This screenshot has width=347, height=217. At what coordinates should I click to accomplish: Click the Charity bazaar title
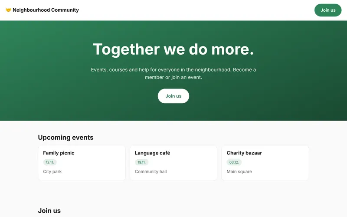click(x=244, y=153)
